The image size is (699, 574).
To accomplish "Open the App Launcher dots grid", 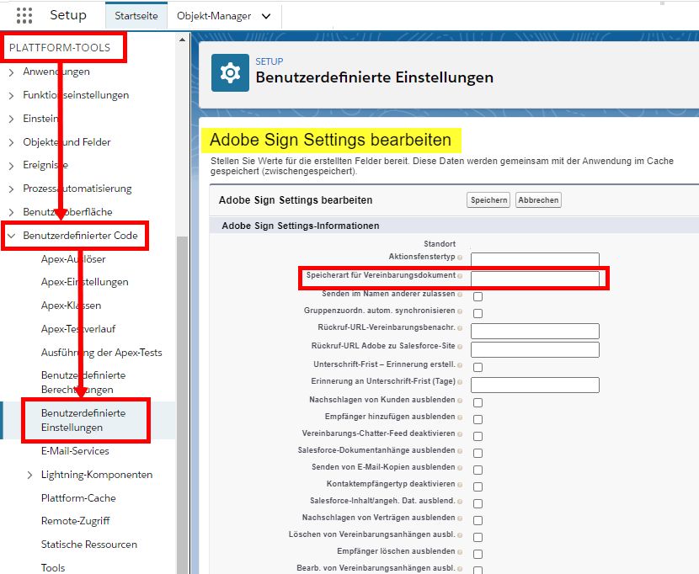I will point(24,16).
